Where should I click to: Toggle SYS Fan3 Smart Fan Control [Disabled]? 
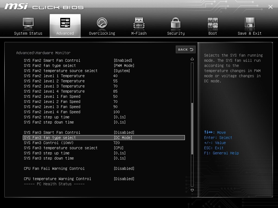[124, 132]
